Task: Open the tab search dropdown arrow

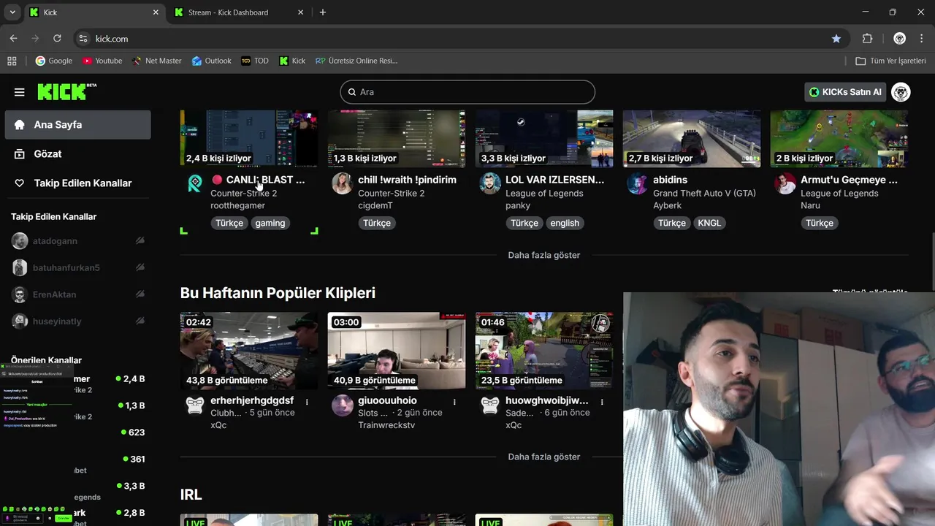Action: click(12, 12)
